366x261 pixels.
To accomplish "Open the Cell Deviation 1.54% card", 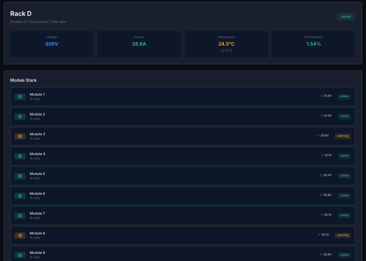I will pyautogui.click(x=313, y=44).
